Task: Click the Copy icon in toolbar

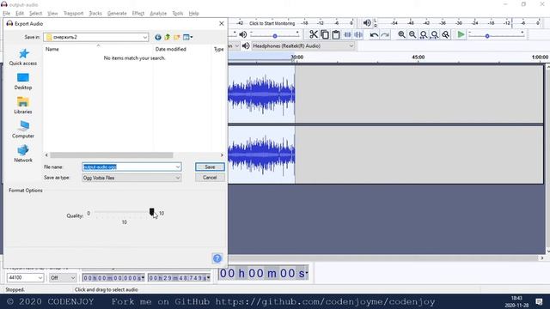Action: click(325, 34)
